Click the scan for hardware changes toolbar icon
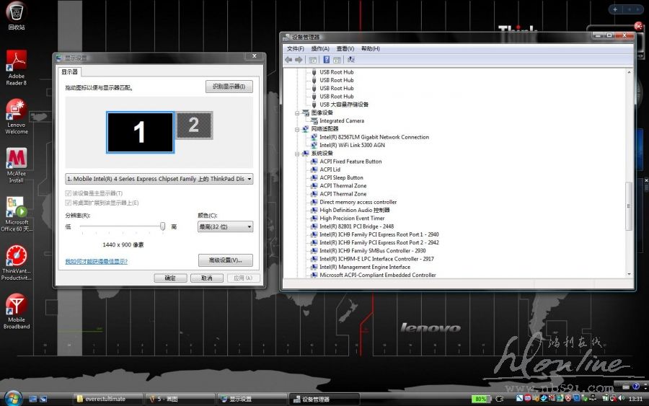 (351, 60)
